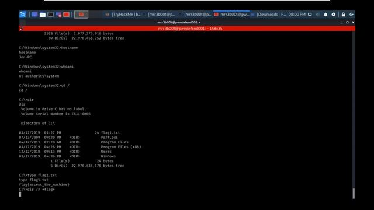
Task: Switch to the TryHackMe browser window
Action: 123,15
